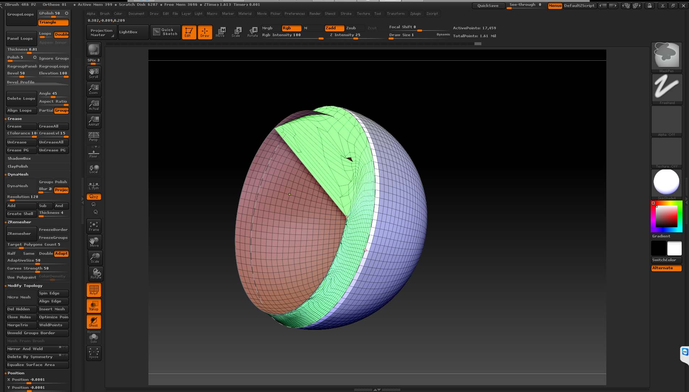The image size is (689, 392).
Task: Click the Rgb Intensity slider
Action: 292,35
